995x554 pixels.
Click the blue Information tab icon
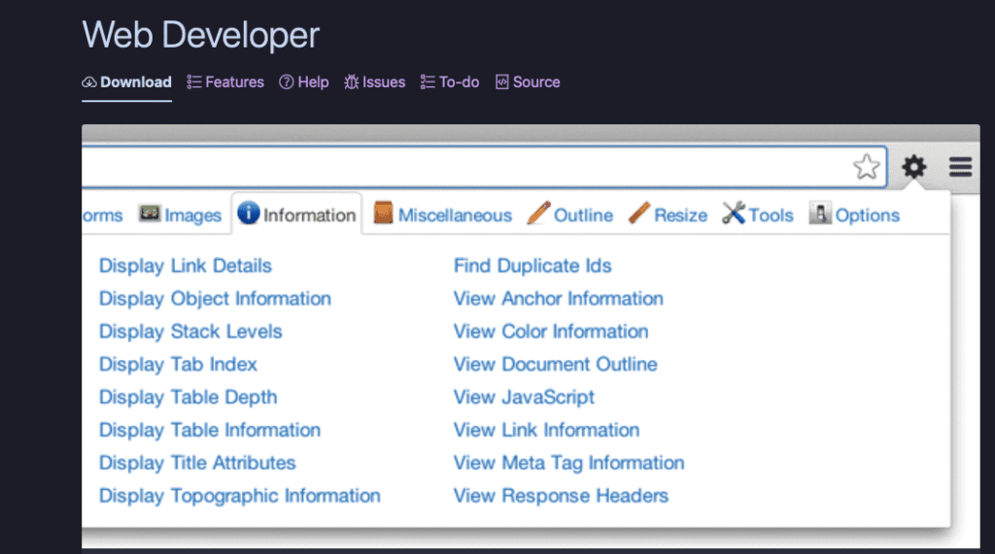[x=248, y=213]
